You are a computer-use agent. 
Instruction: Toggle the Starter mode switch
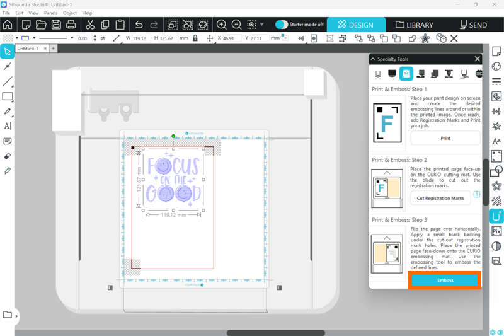tap(282, 25)
